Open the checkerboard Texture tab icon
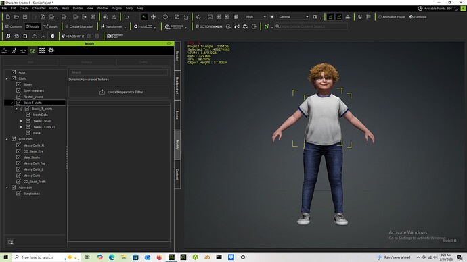The image size is (467, 262). pyautogui.click(x=42, y=51)
